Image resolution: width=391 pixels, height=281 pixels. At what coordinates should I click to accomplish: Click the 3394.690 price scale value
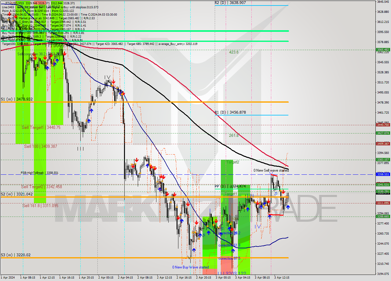click(x=383, y=153)
